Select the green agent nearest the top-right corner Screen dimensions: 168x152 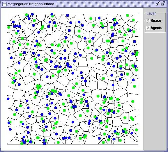(x=133, y=20)
